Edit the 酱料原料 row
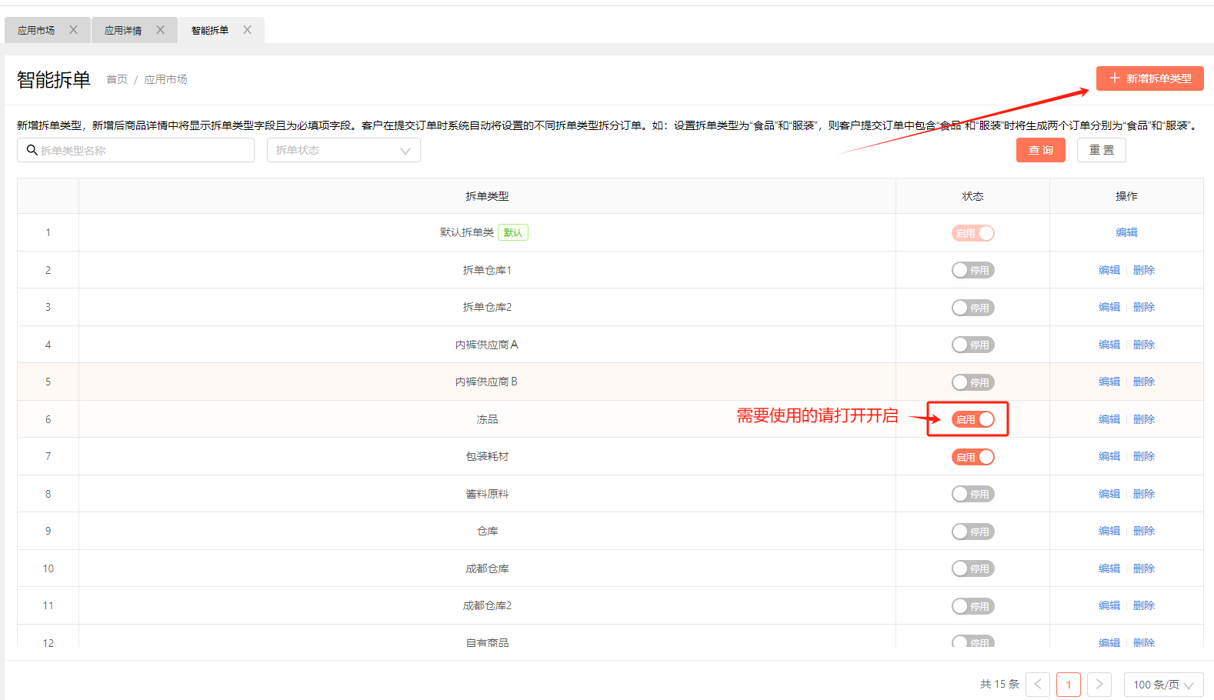Image resolution: width=1214 pixels, height=700 pixels. click(1109, 494)
